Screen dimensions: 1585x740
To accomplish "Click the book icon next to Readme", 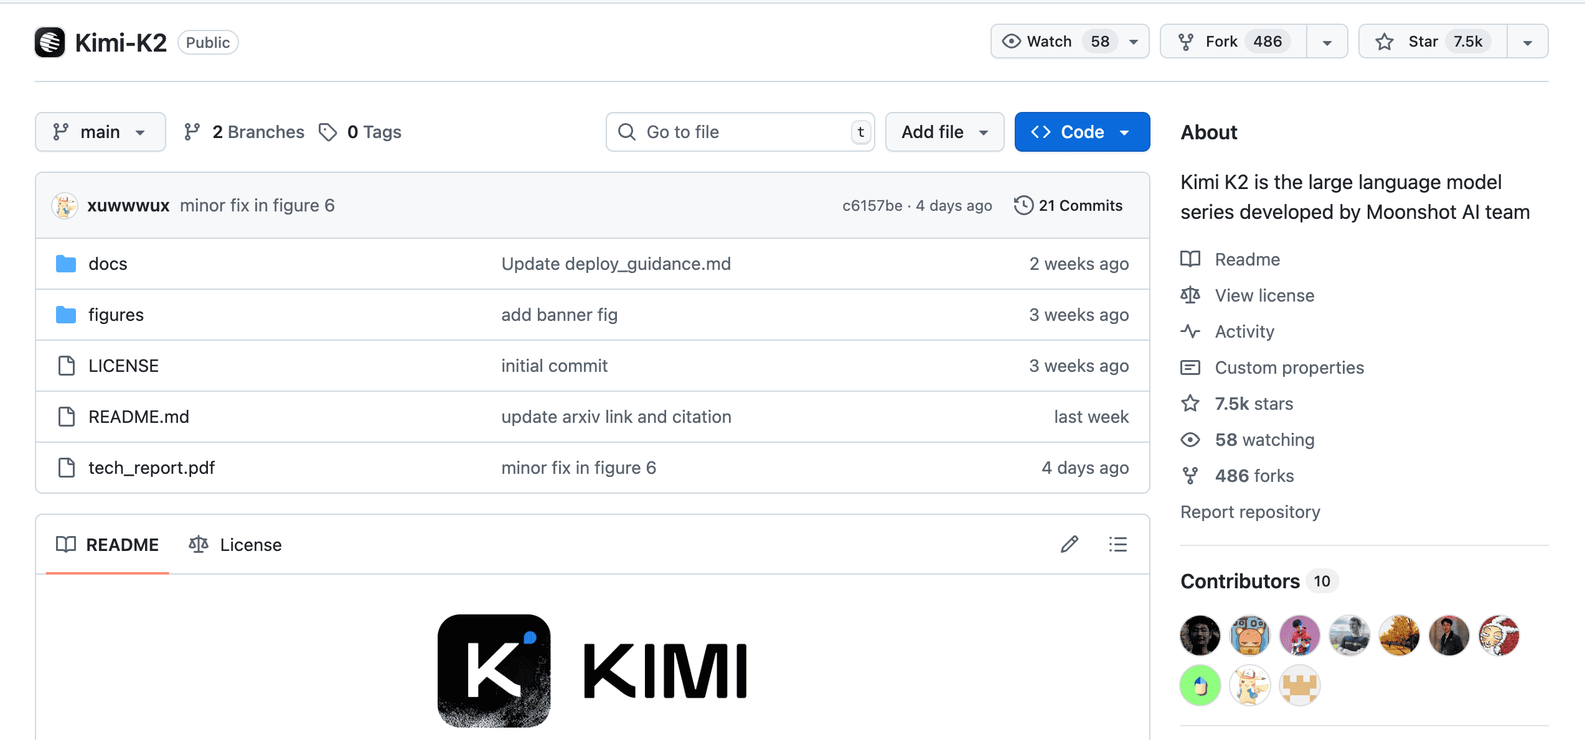I will click(x=1190, y=259).
